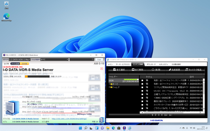Click the video icon of the 義母と娘のブルース row
This screenshot has height=131, width=210.
pos(147,101)
